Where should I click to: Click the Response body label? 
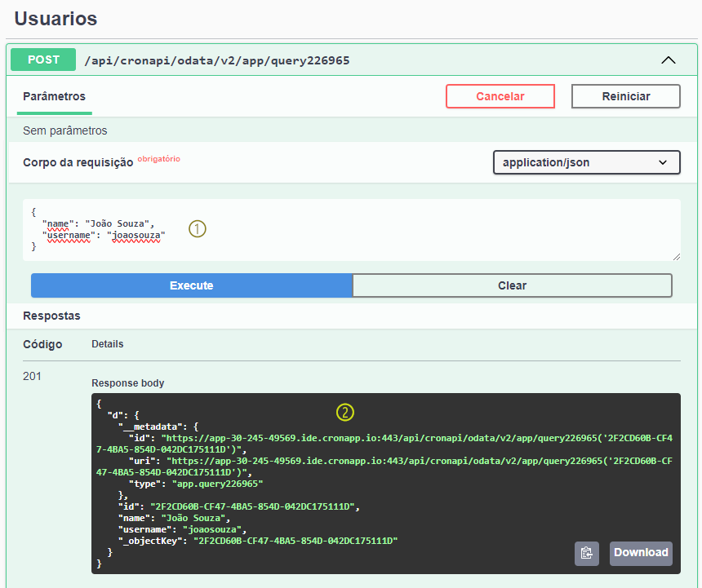pyautogui.click(x=128, y=383)
